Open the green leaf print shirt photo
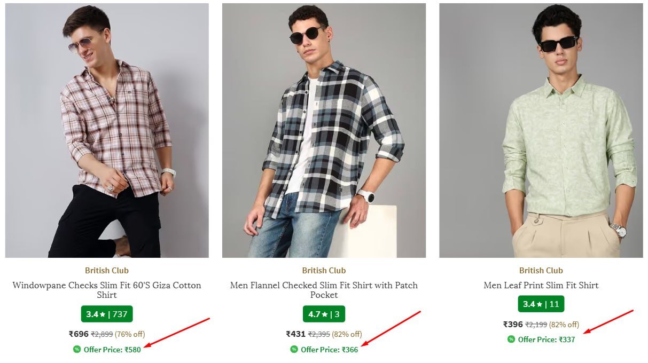The width and height of the screenshot is (648, 363). tap(541, 130)
